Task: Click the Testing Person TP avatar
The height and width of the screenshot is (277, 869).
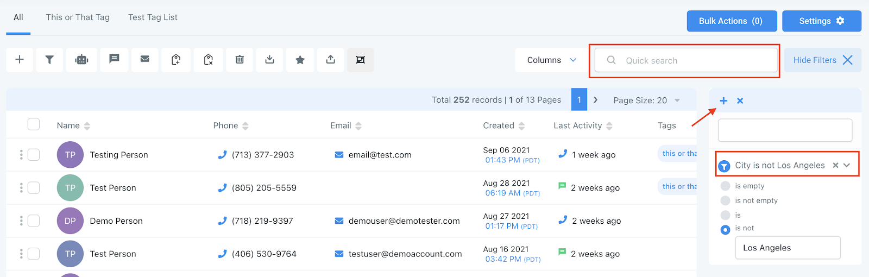Action: (x=70, y=155)
